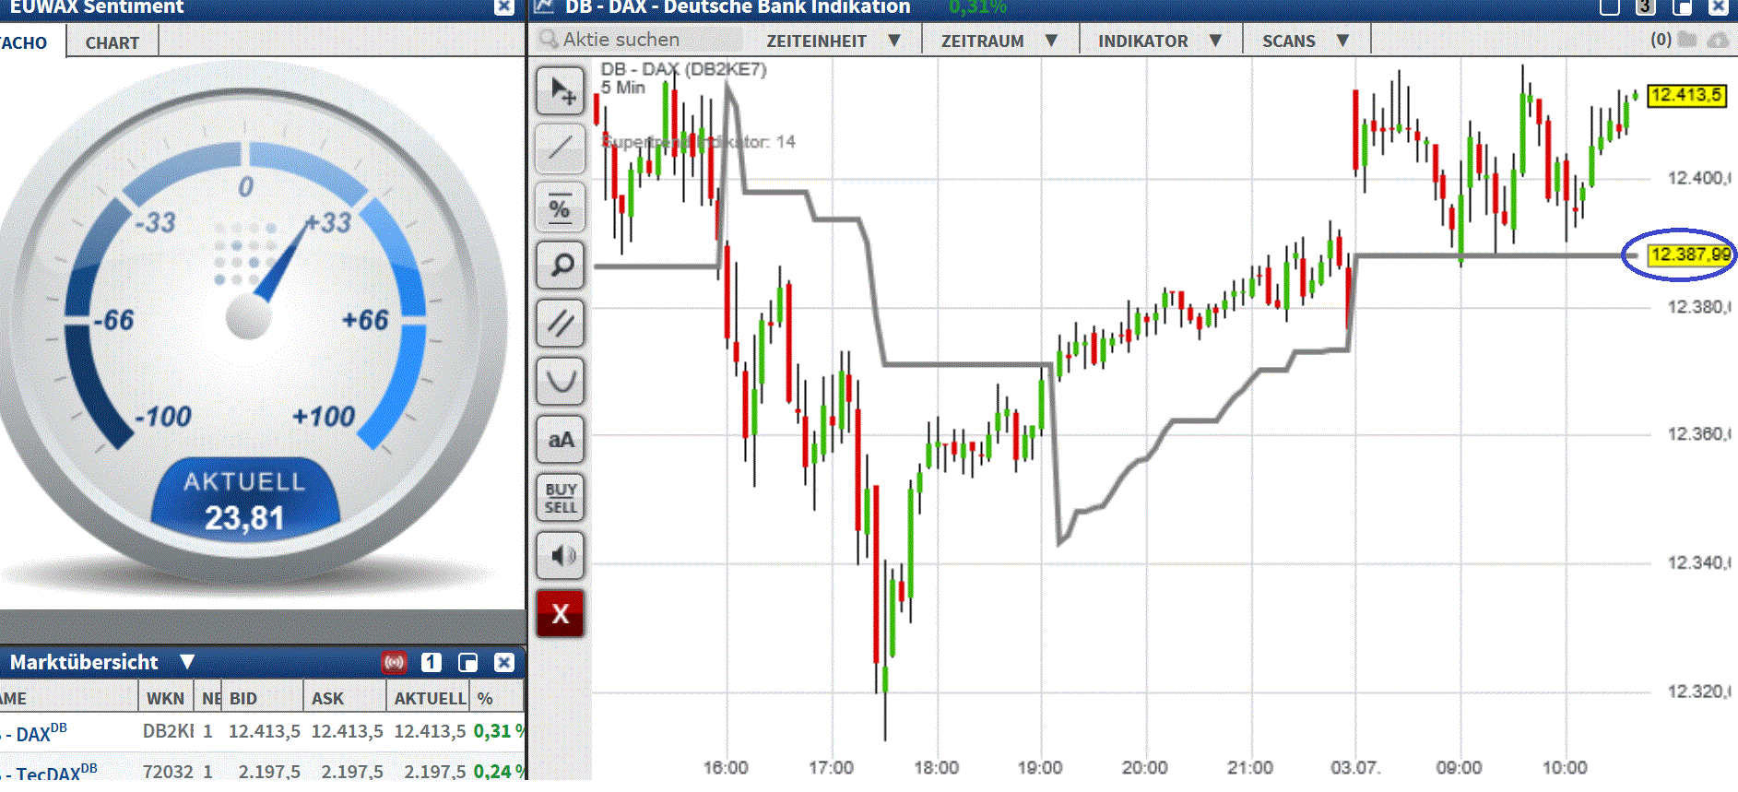This screenshot has width=1738, height=792.
Task: Click the 18:00 time axis label
Action: click(936, 767)
